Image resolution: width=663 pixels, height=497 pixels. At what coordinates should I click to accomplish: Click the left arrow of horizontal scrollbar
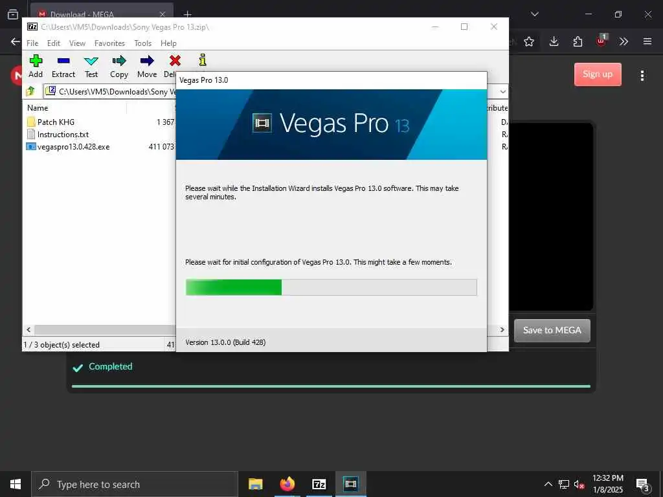coord(28,329)
